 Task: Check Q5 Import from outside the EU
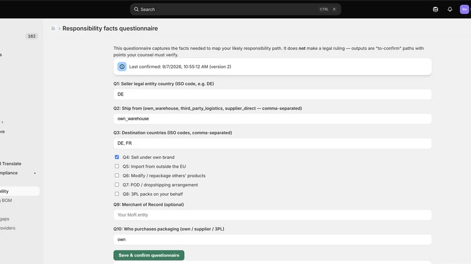pos(117,166)
